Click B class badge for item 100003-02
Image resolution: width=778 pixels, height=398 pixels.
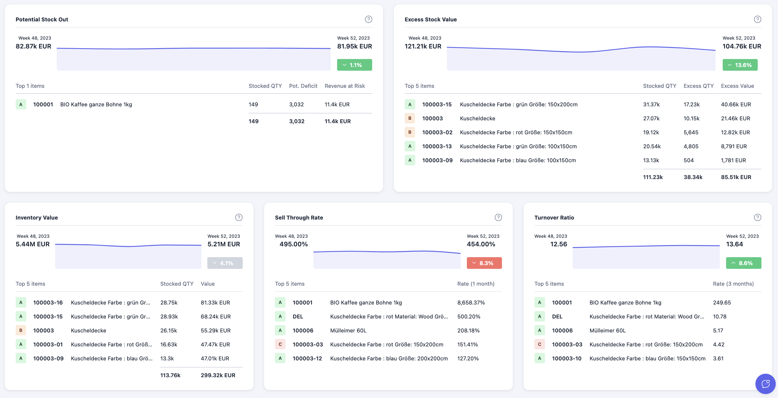click(x=410, y=132)
